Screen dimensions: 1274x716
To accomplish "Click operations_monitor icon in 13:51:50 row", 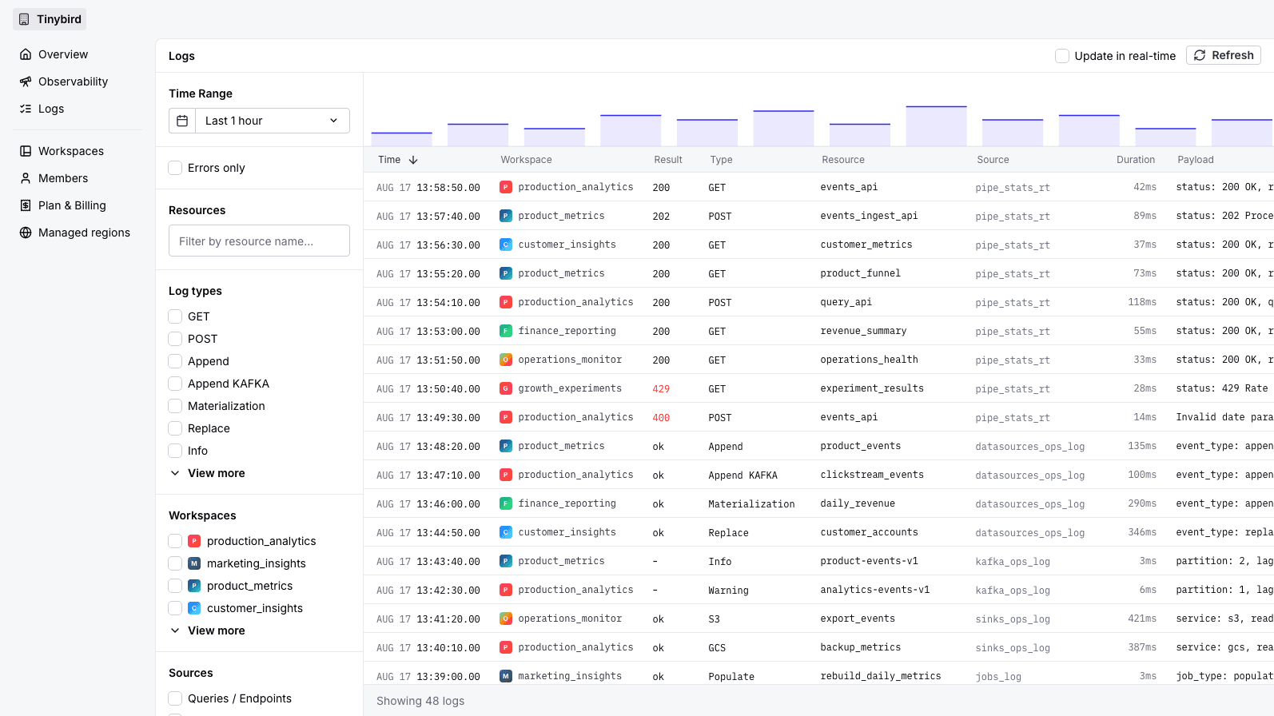I will (x=506, y=360).
